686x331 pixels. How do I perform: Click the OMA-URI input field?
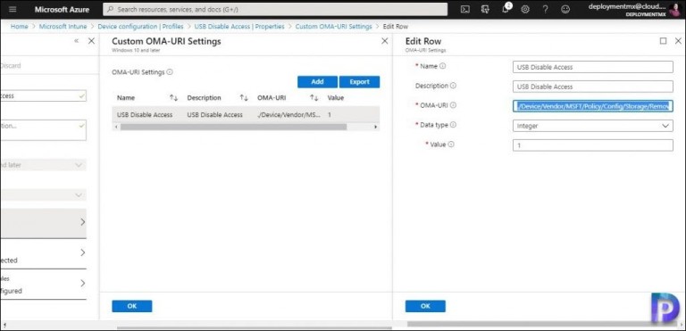pos(593,106)
